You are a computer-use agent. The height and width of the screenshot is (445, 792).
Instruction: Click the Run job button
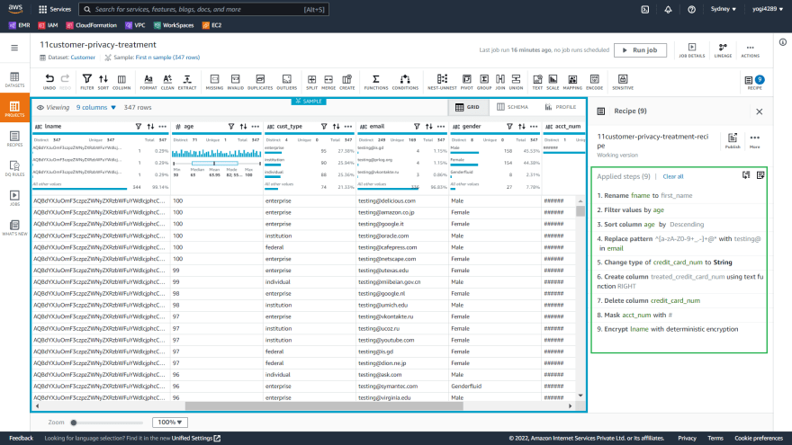pyautogui.click(x=640, y=50)
